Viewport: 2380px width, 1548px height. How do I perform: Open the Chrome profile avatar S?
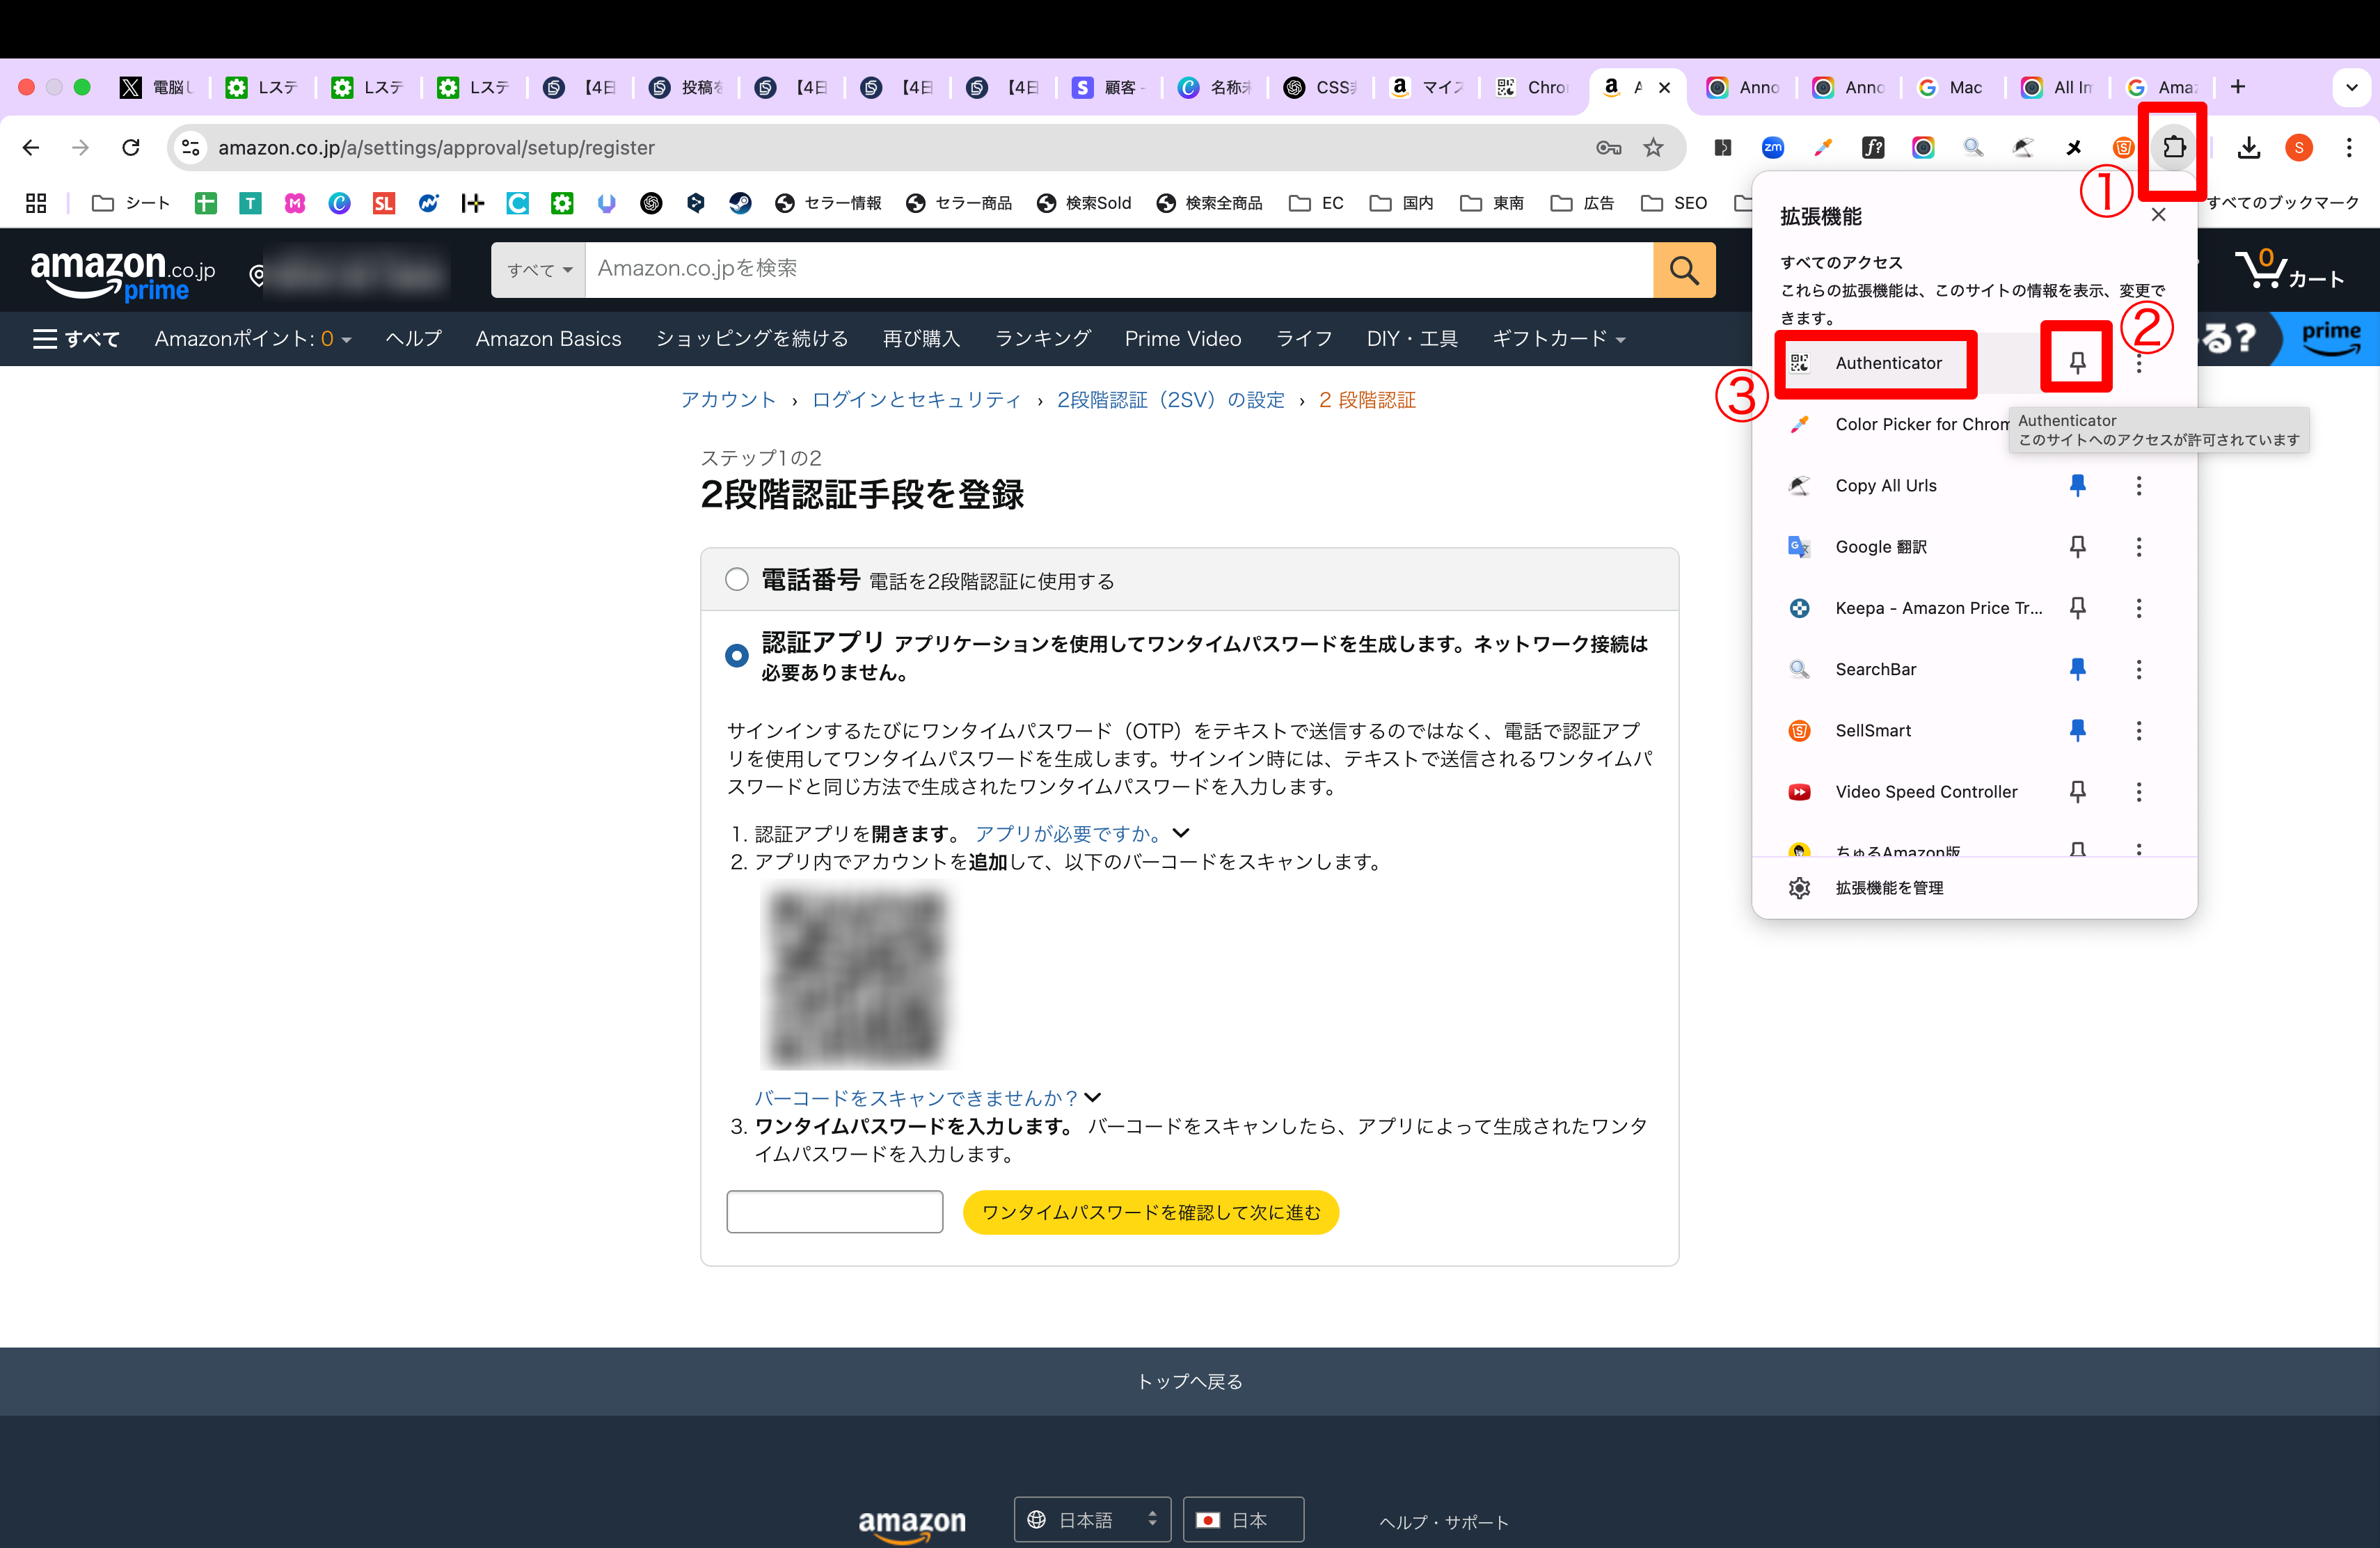click(2299, 147)
